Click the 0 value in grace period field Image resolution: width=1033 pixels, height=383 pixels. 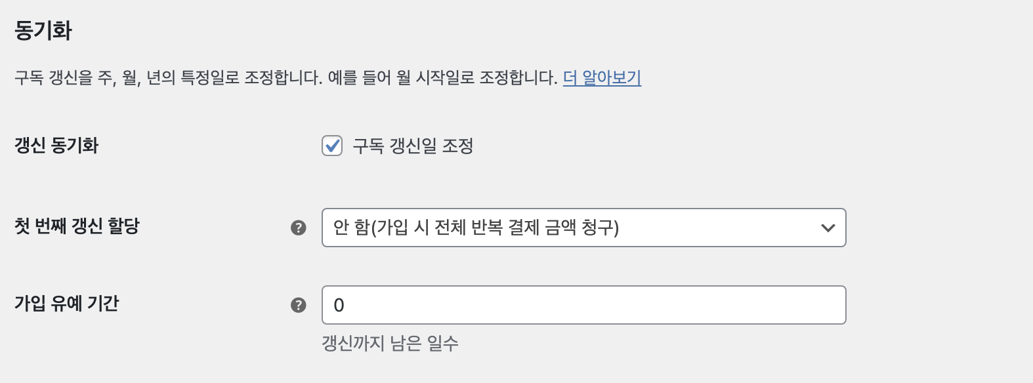click(x=339, y=306)
